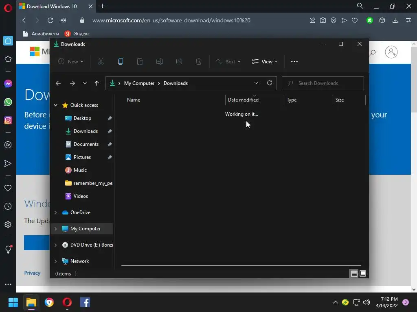Click the taskbar volume icon
Screen dimensions: 417x312
pyautogui.click(x=367, y=302)
